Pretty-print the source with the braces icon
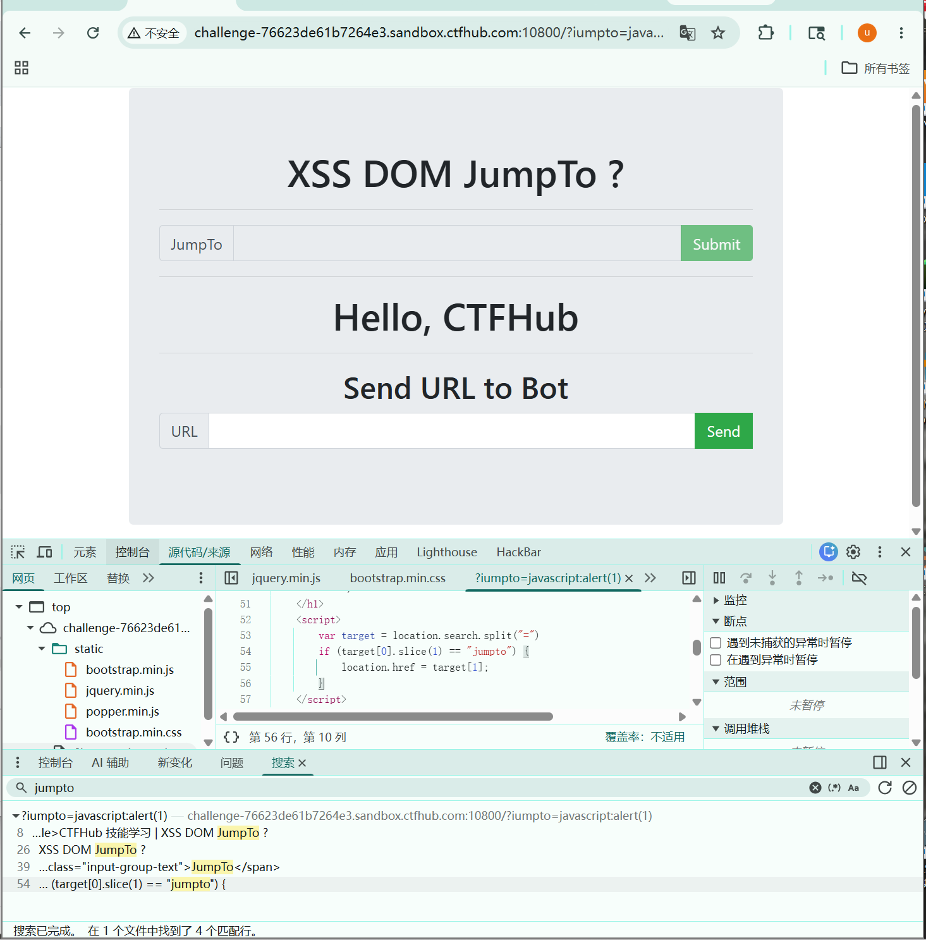Screen dimensions: 926x940 point(231,737)
